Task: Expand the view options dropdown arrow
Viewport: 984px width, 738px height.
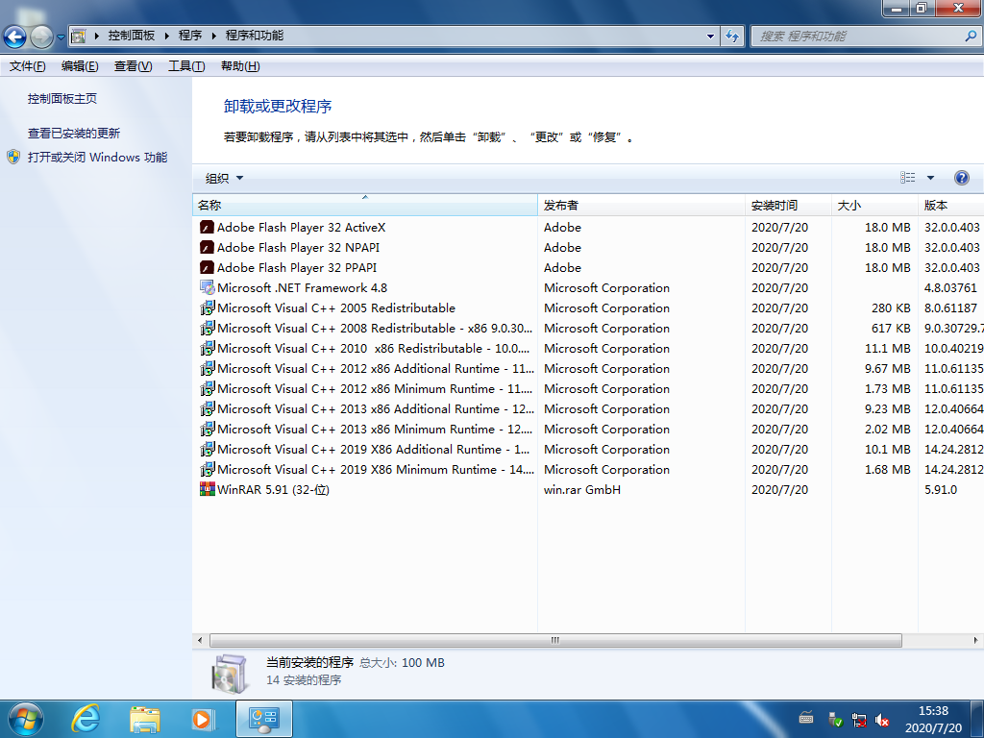Action: pos(930,178)
